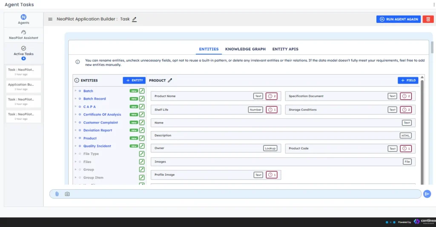Edit the Deviation Report entity
Screen dimensions: 436x227
point(142,130)
